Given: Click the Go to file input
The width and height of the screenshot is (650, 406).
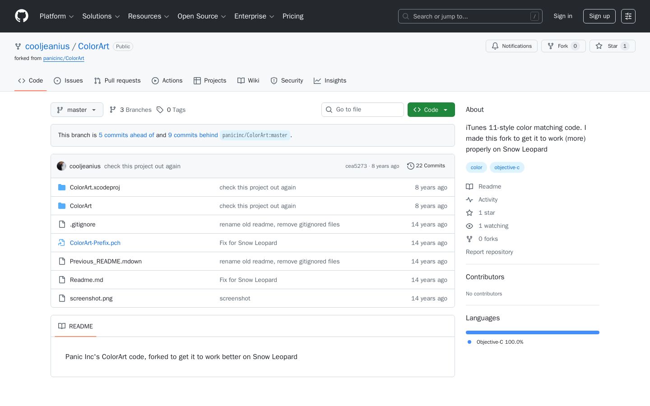Looking at the screenshot, I should [x=362, y=110].
